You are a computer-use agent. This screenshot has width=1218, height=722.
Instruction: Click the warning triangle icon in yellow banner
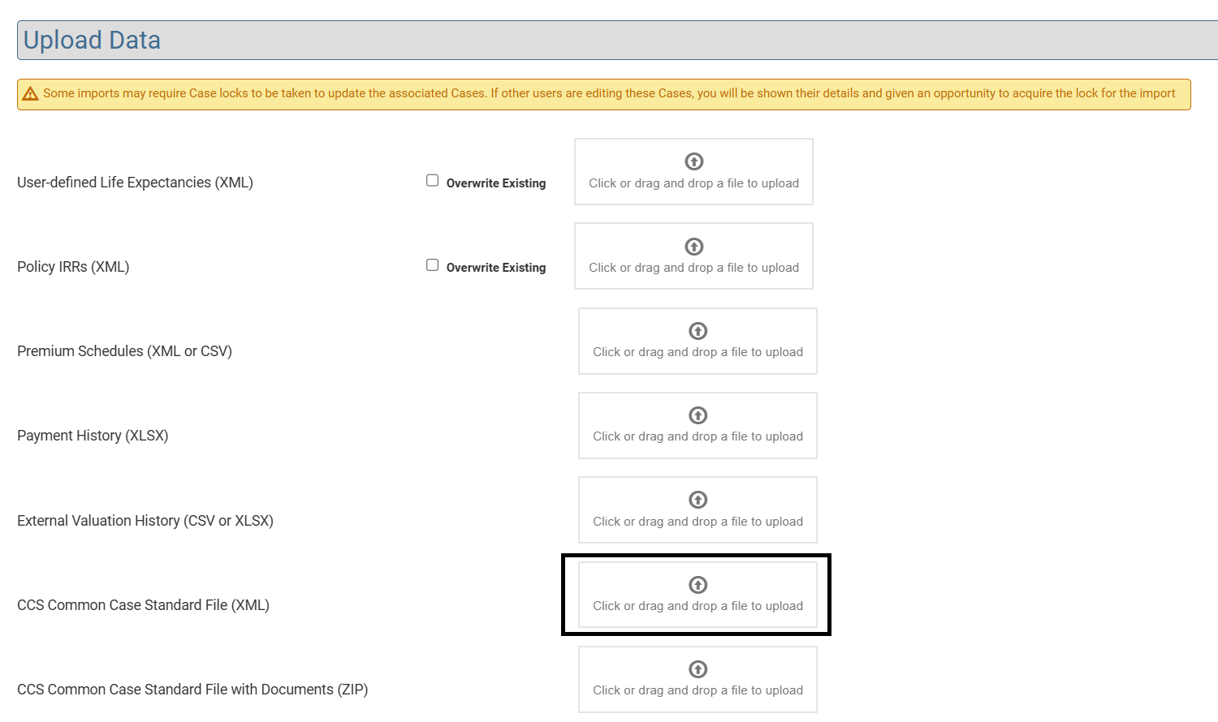pos(31,94)
